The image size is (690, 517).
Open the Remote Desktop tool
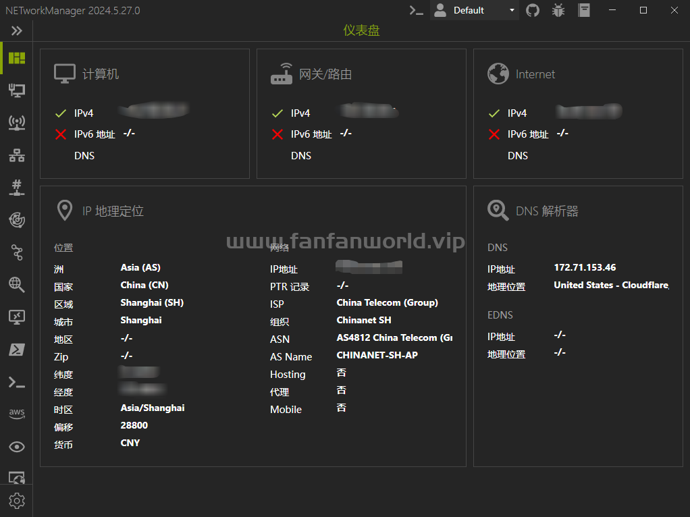(17, 317)
